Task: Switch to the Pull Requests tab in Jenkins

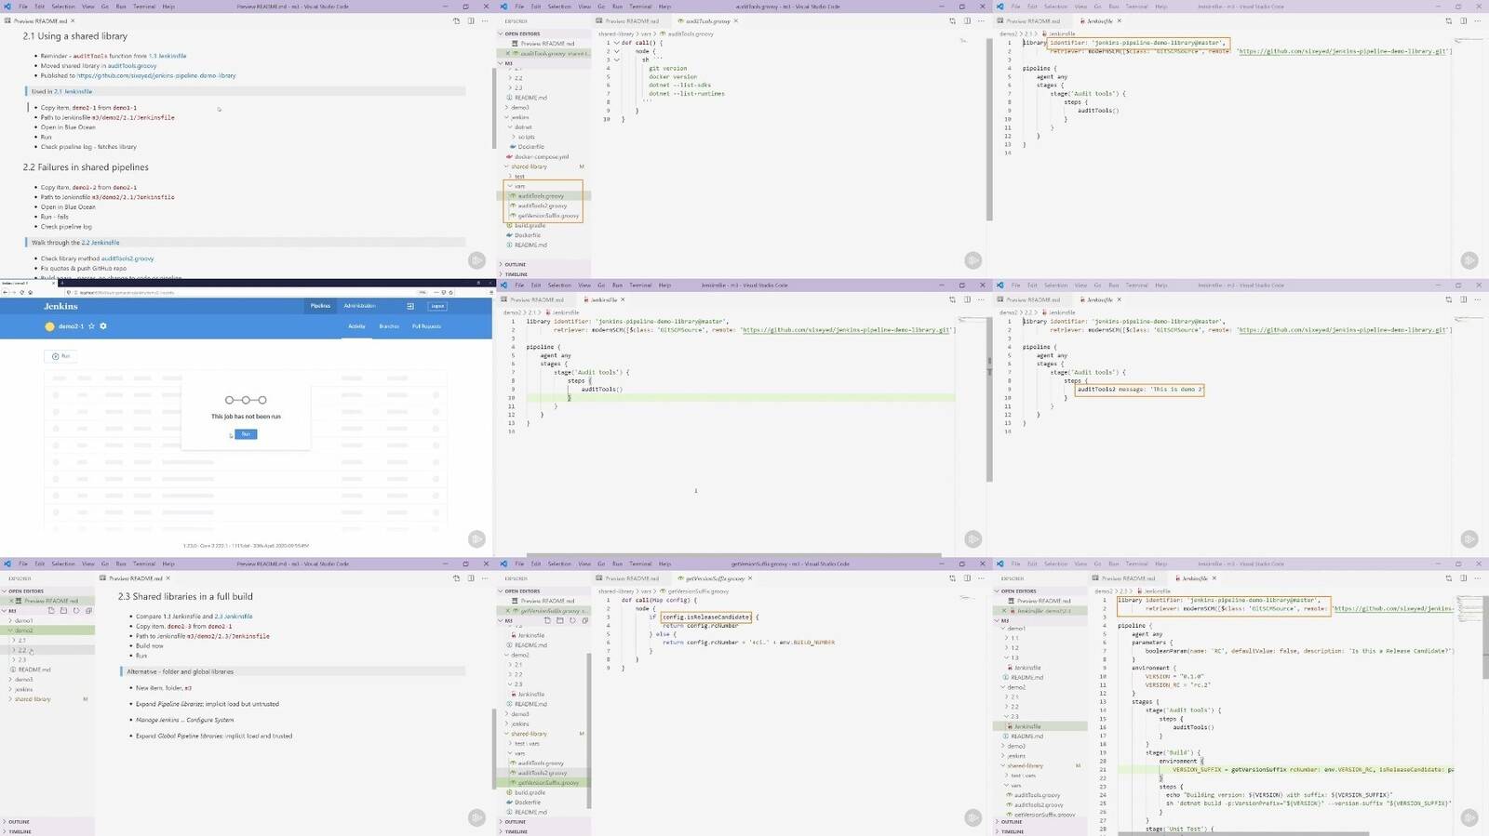Action: click(x=426, y=326)
